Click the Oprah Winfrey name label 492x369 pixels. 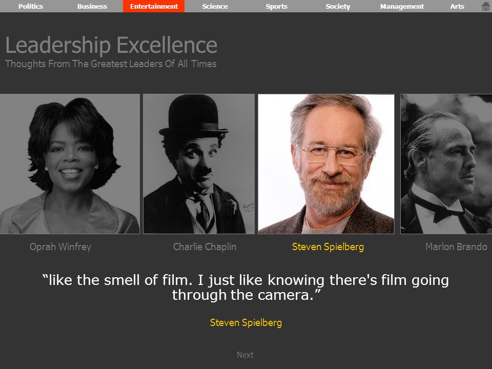(60, 247)
